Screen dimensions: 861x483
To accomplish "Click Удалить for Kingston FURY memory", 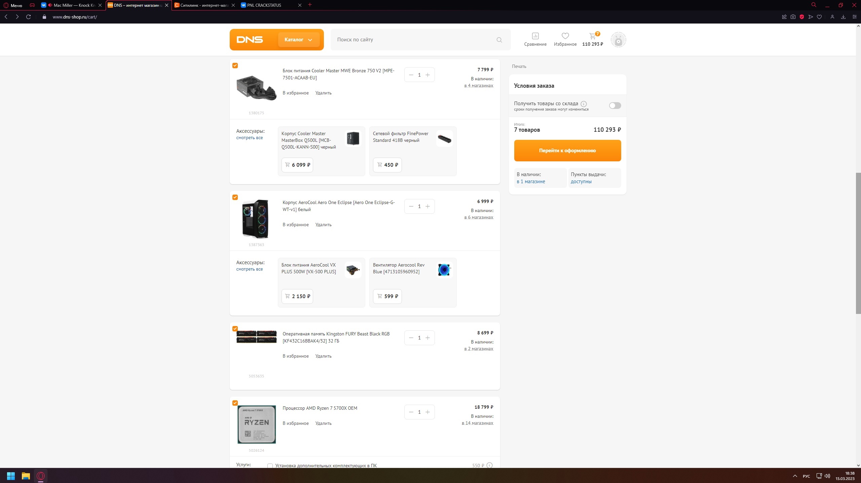I will click(x=323, y=356).
